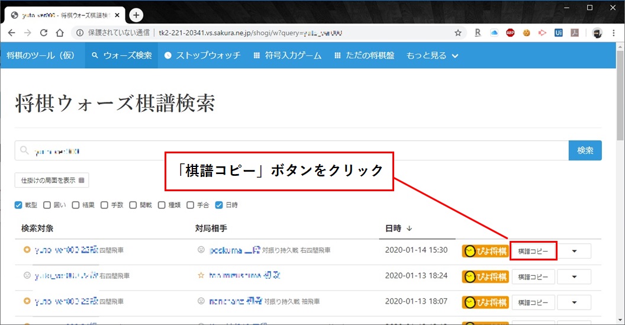Open the dropdown arrow for the 2020-01-13 18:24 row
This screenshot has height=325, width=625.
click(574, 276)
